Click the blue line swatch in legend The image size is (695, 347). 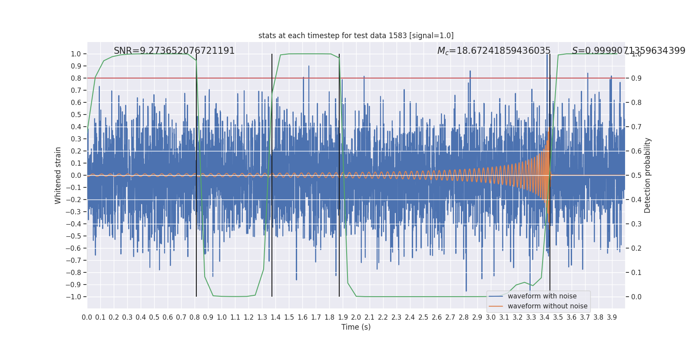(x=496, y=296)
